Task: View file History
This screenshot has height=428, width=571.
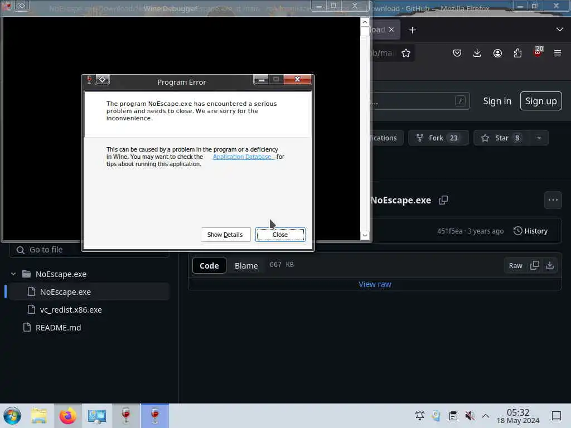Action: 531,231
